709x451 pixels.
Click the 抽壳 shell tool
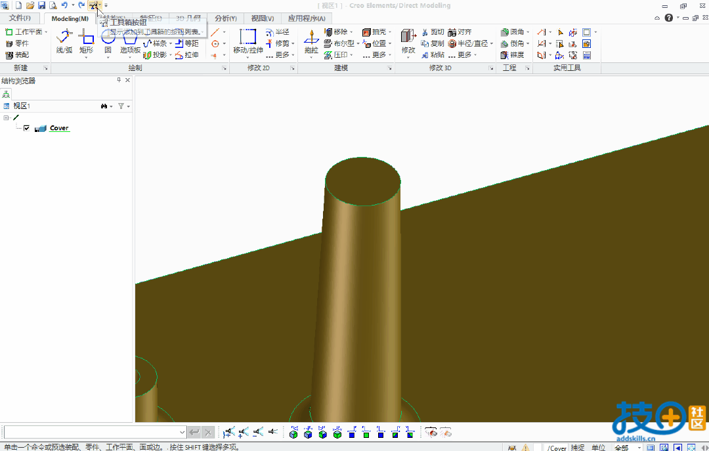click(375, 32)
